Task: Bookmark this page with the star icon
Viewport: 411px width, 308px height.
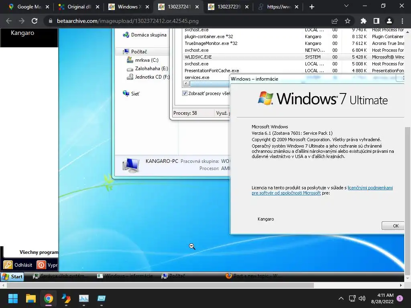Action: [348, 21]
